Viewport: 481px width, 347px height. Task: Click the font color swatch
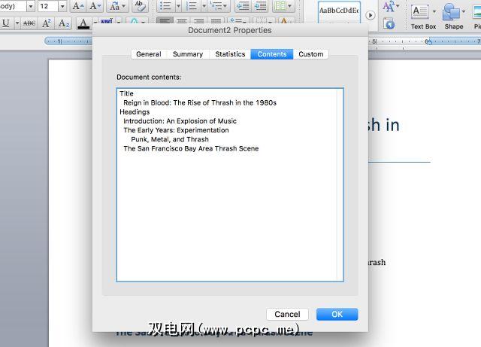pyautogui.click(x=83, y=23)
